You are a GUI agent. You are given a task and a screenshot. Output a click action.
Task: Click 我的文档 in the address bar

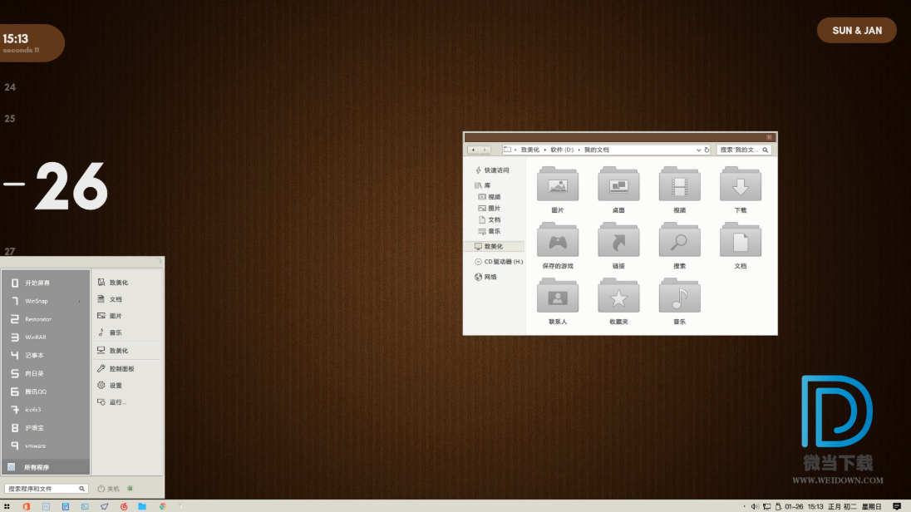click(597, 150)
